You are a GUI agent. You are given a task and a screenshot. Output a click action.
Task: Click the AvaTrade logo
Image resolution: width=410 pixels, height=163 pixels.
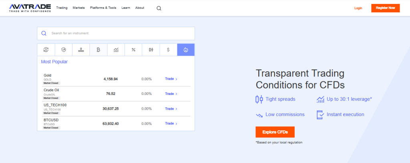click(x=30, y=8)
